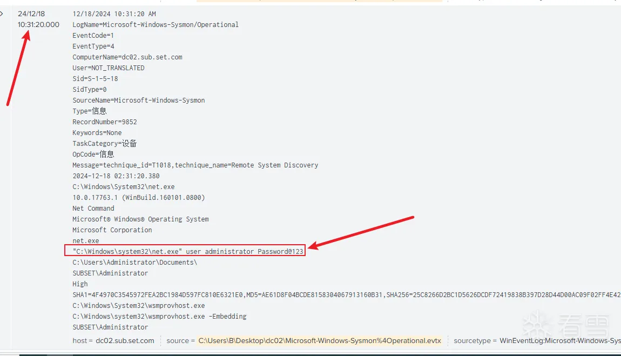
Task: Click OpCode=信息 field
Action: coord(93,154)
